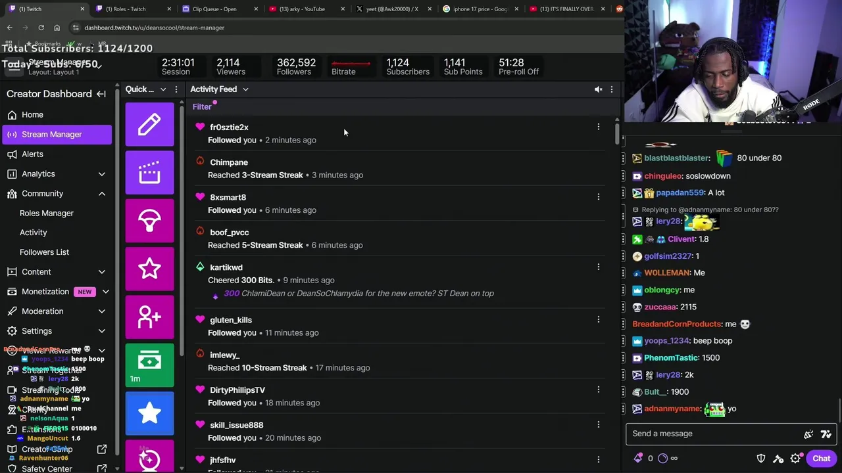Click the Alerts bell icon
This screenshot has height=473, width=842.
click(12, 154)
